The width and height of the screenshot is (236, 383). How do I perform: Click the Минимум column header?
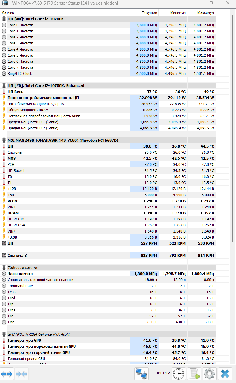173,13
